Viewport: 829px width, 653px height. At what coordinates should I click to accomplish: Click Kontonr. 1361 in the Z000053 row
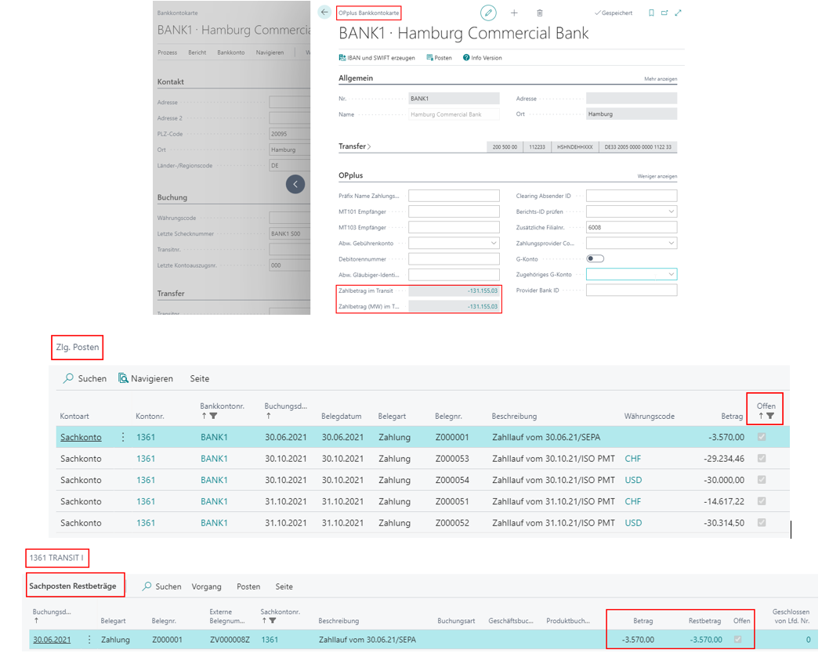click(146, 459)
